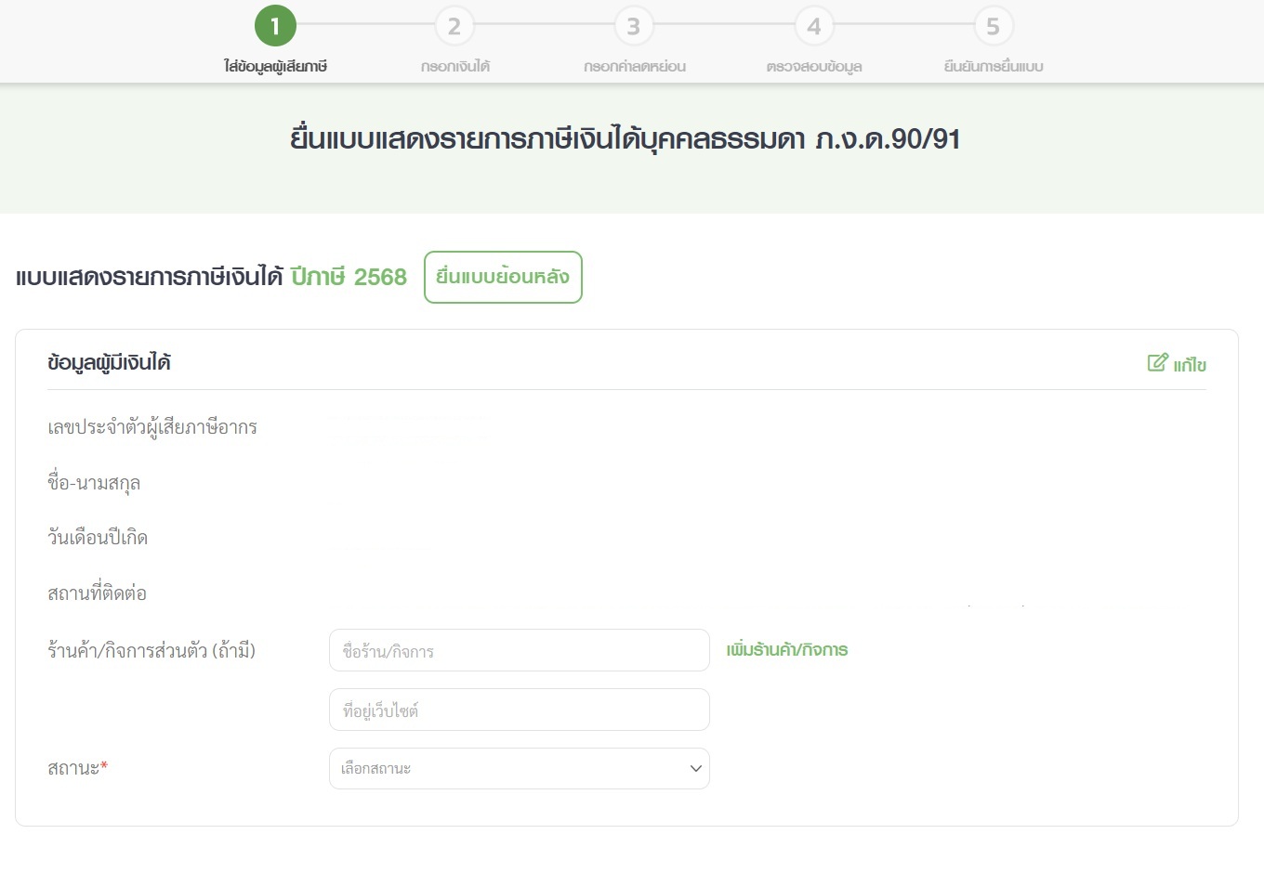Switch to the ตรวจสอบข้อมูล step label
Image resolution: width=1264 pixels, height=886 pixels.
tap(814, 66)
